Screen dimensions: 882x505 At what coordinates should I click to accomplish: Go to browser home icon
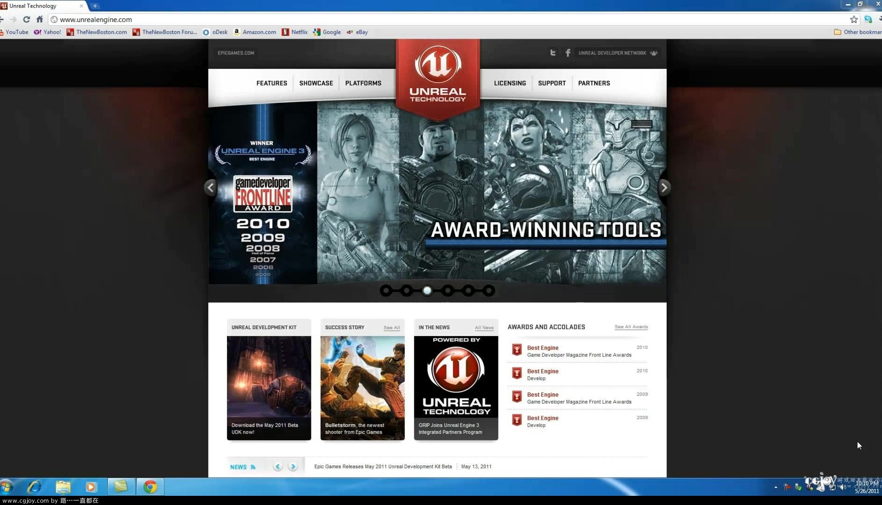(x=40, y=19)
